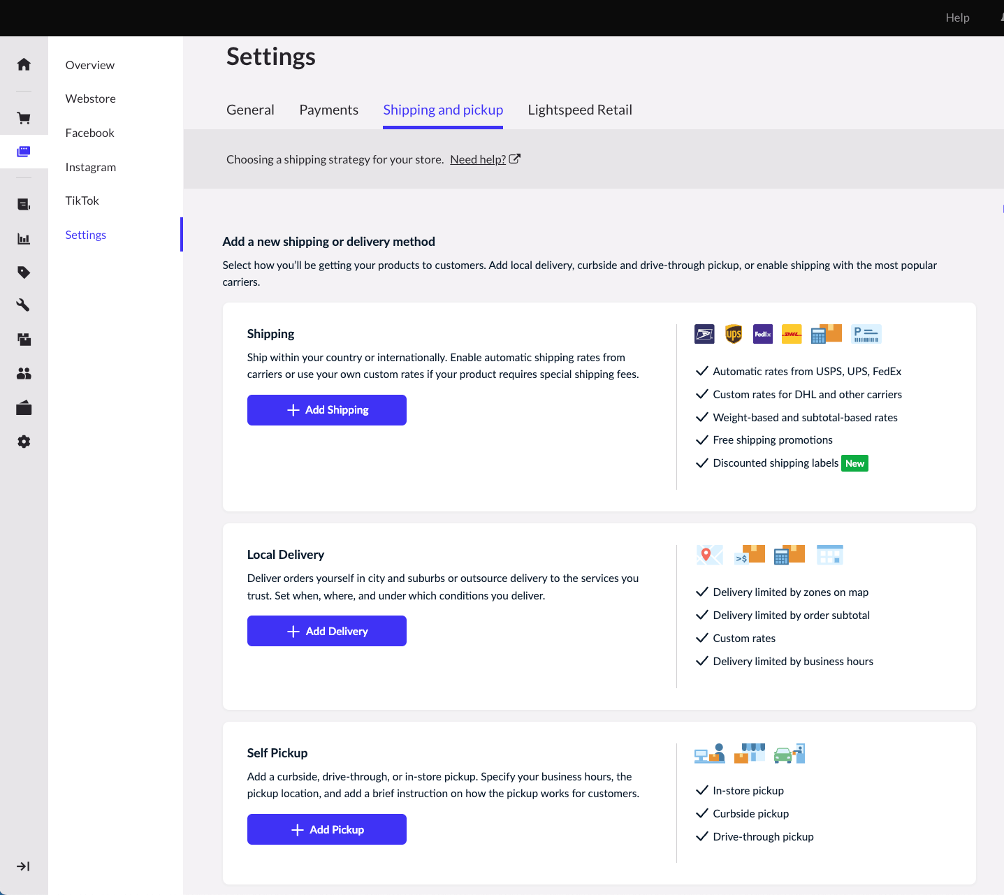The width and height of the screenshot is (1004, 895).
Task: Click the UPS carrier logo icon
Action: (x=733, y=334)
